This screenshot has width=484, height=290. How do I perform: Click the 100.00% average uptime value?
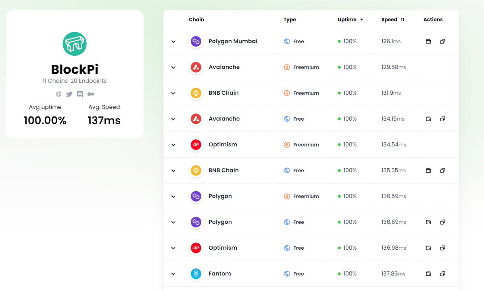click(x=45, y=120)
